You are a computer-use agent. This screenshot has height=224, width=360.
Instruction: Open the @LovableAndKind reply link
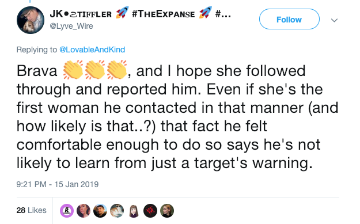point(92,50)
